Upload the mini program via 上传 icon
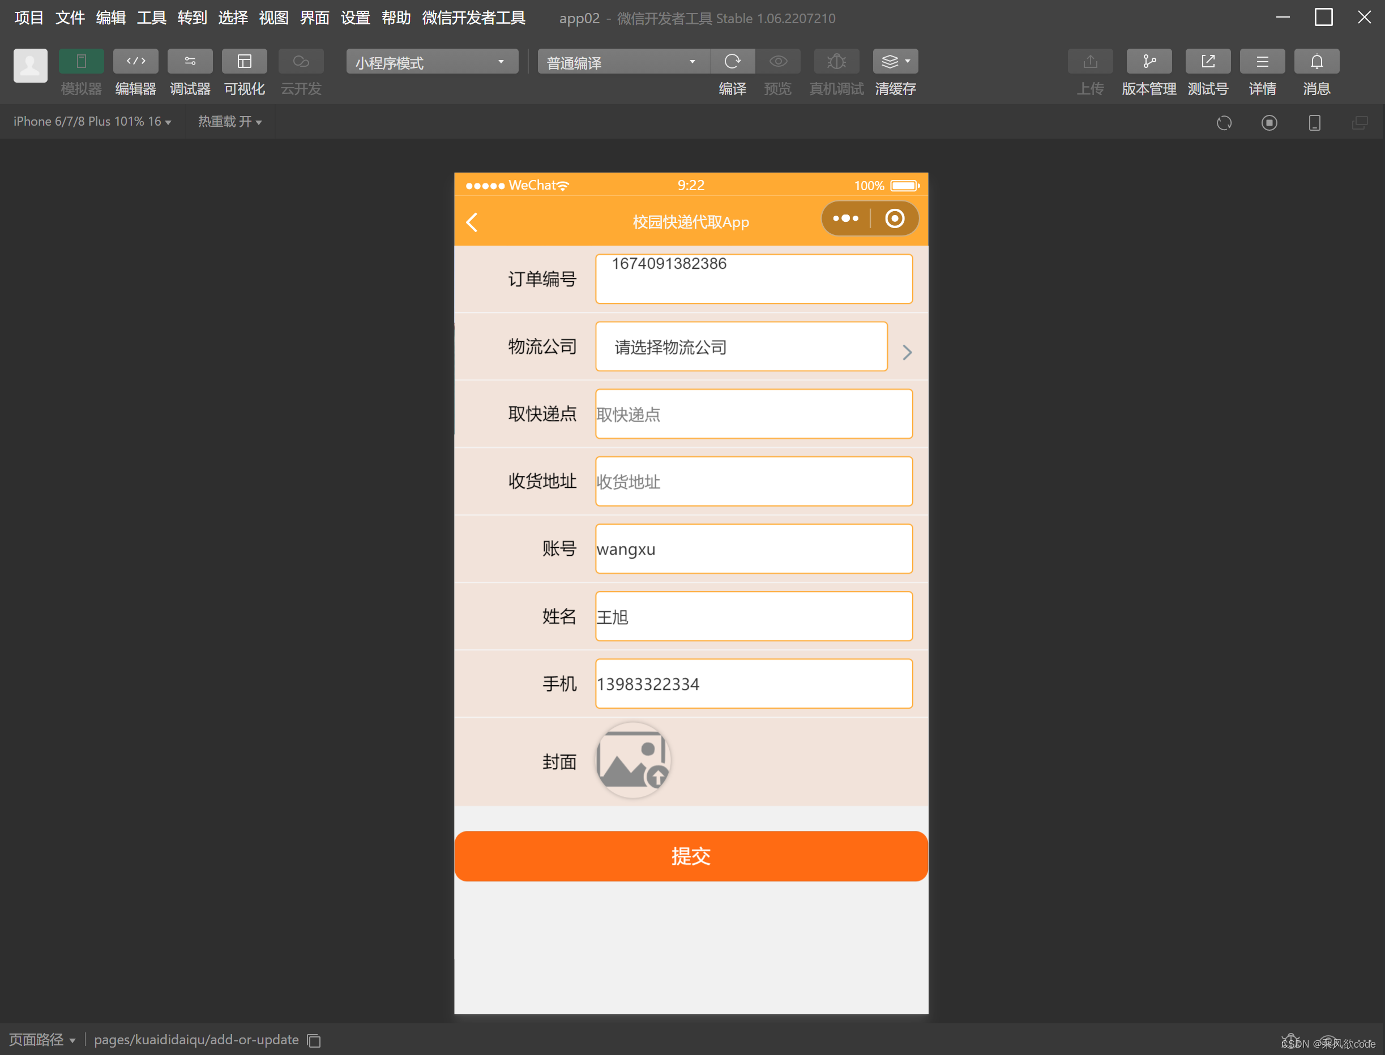The height and width of the screenshot is (1055, 1385). point(1090,61)
